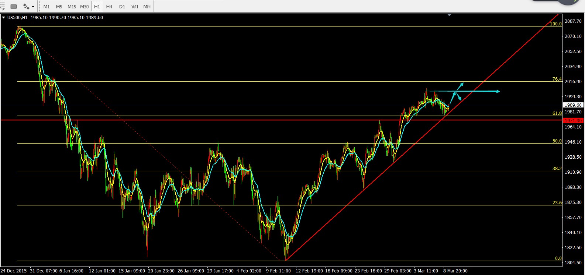Click the floating round widget in top-right
The height and width of the screenshot is (275, 585).
pos(568,3)
